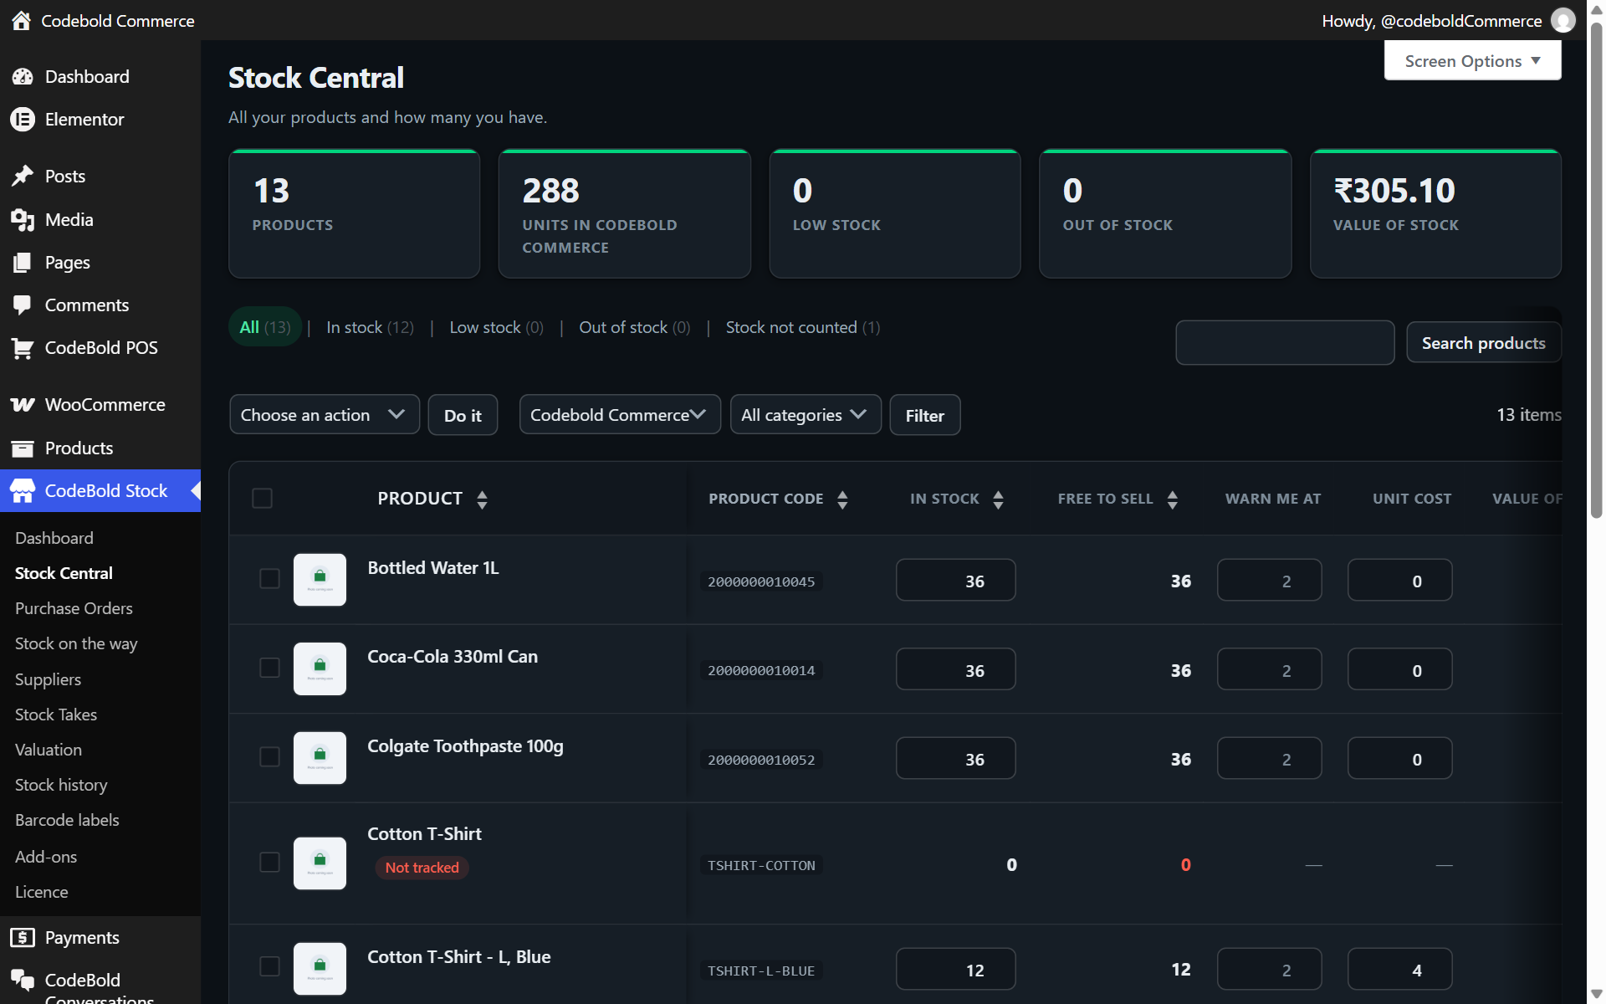Click the Products archive icon
Image resolution: width=1606 pixels, height=1004 pixels.
coord(23,448)
